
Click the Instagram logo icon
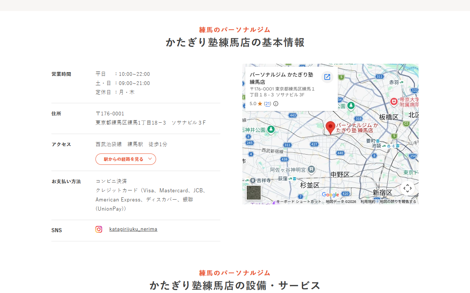[x=99, y=229]
